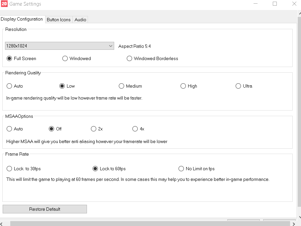Click the horizontal scrollbar at window bottom

(149, 223)
